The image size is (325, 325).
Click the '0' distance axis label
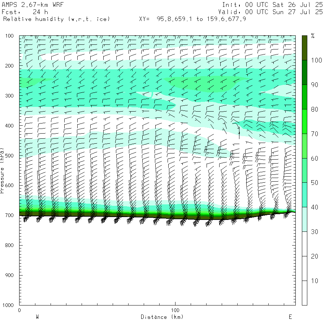click(x=19, y=310)
